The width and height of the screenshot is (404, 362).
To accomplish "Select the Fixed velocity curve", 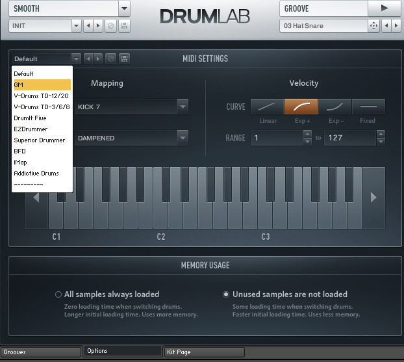I will (368, 107).
